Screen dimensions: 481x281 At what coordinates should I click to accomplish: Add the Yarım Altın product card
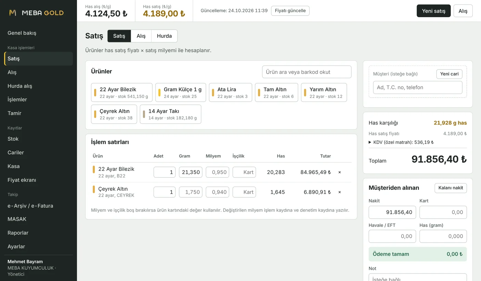[x=324, y=93]
